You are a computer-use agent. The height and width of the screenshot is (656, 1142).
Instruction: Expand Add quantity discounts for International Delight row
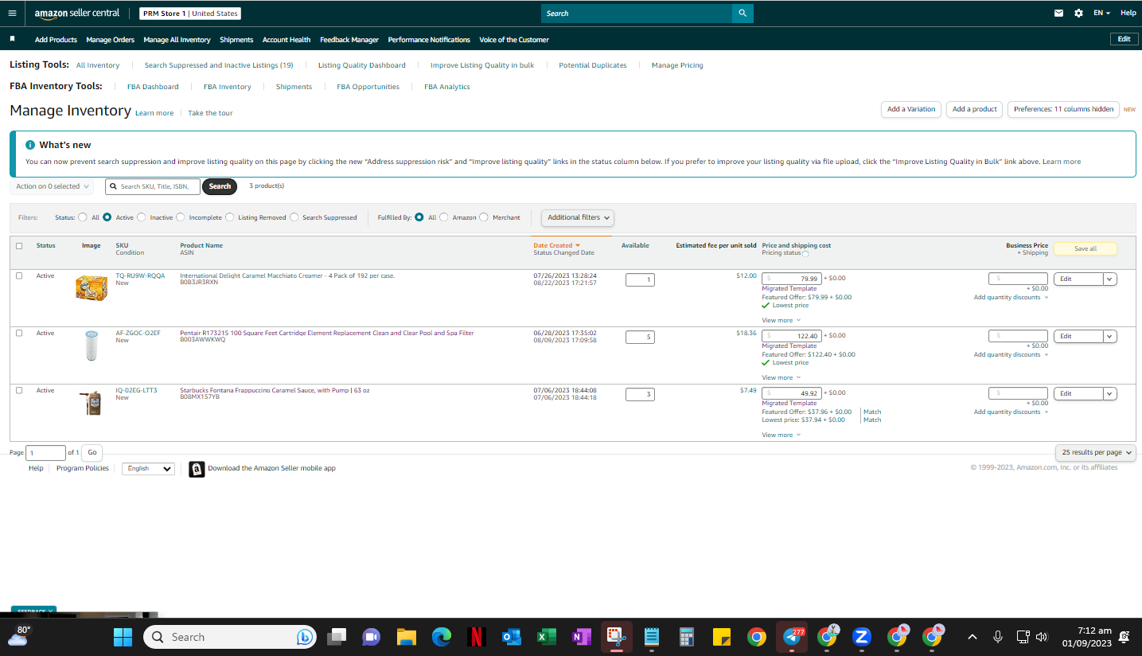[x=1011, y=298]
